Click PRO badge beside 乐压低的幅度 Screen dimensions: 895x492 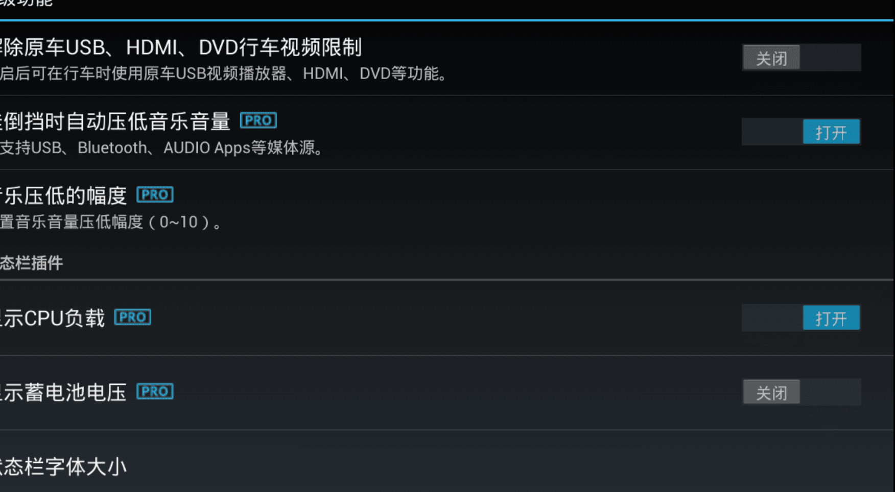pos(155,195)
